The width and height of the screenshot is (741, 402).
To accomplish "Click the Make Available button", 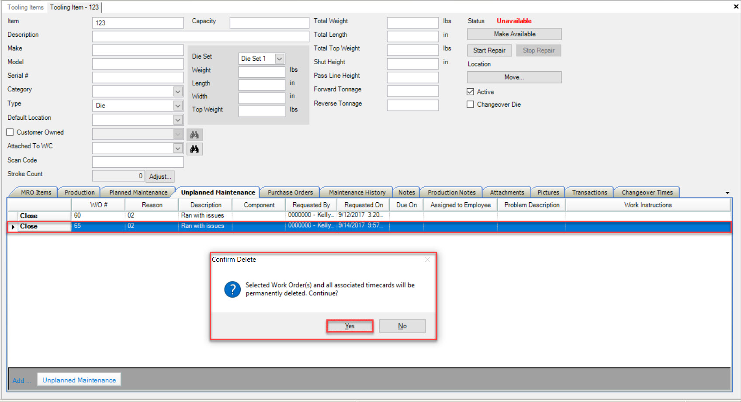I will pos(515,34).
